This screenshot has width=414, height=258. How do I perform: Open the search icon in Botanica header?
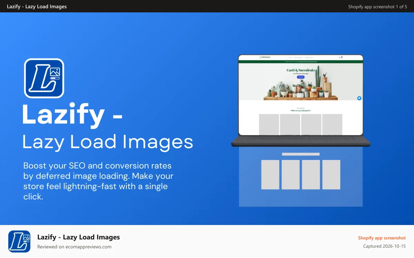[339, 57]
